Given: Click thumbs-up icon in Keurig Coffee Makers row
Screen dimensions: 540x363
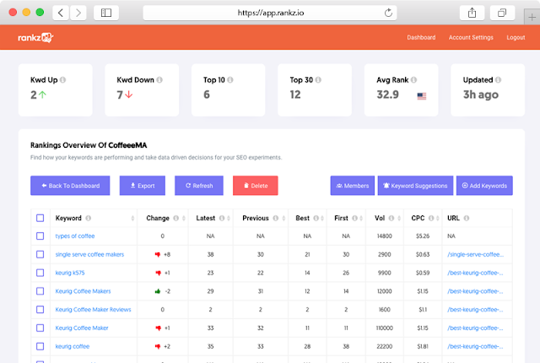Looking at the screenshot, I should tap(158, 291).
